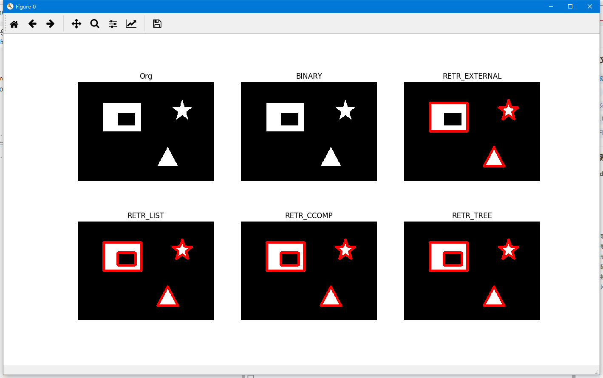Viewport: 603px width, 378px height.
Task: Click the RETR_EXTERNAL subplot image
Action: pyautogui.click(x=472, y=131)
